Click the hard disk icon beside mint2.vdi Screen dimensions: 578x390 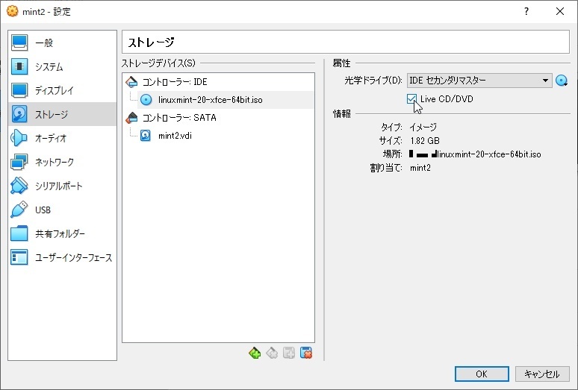point(146,136)
